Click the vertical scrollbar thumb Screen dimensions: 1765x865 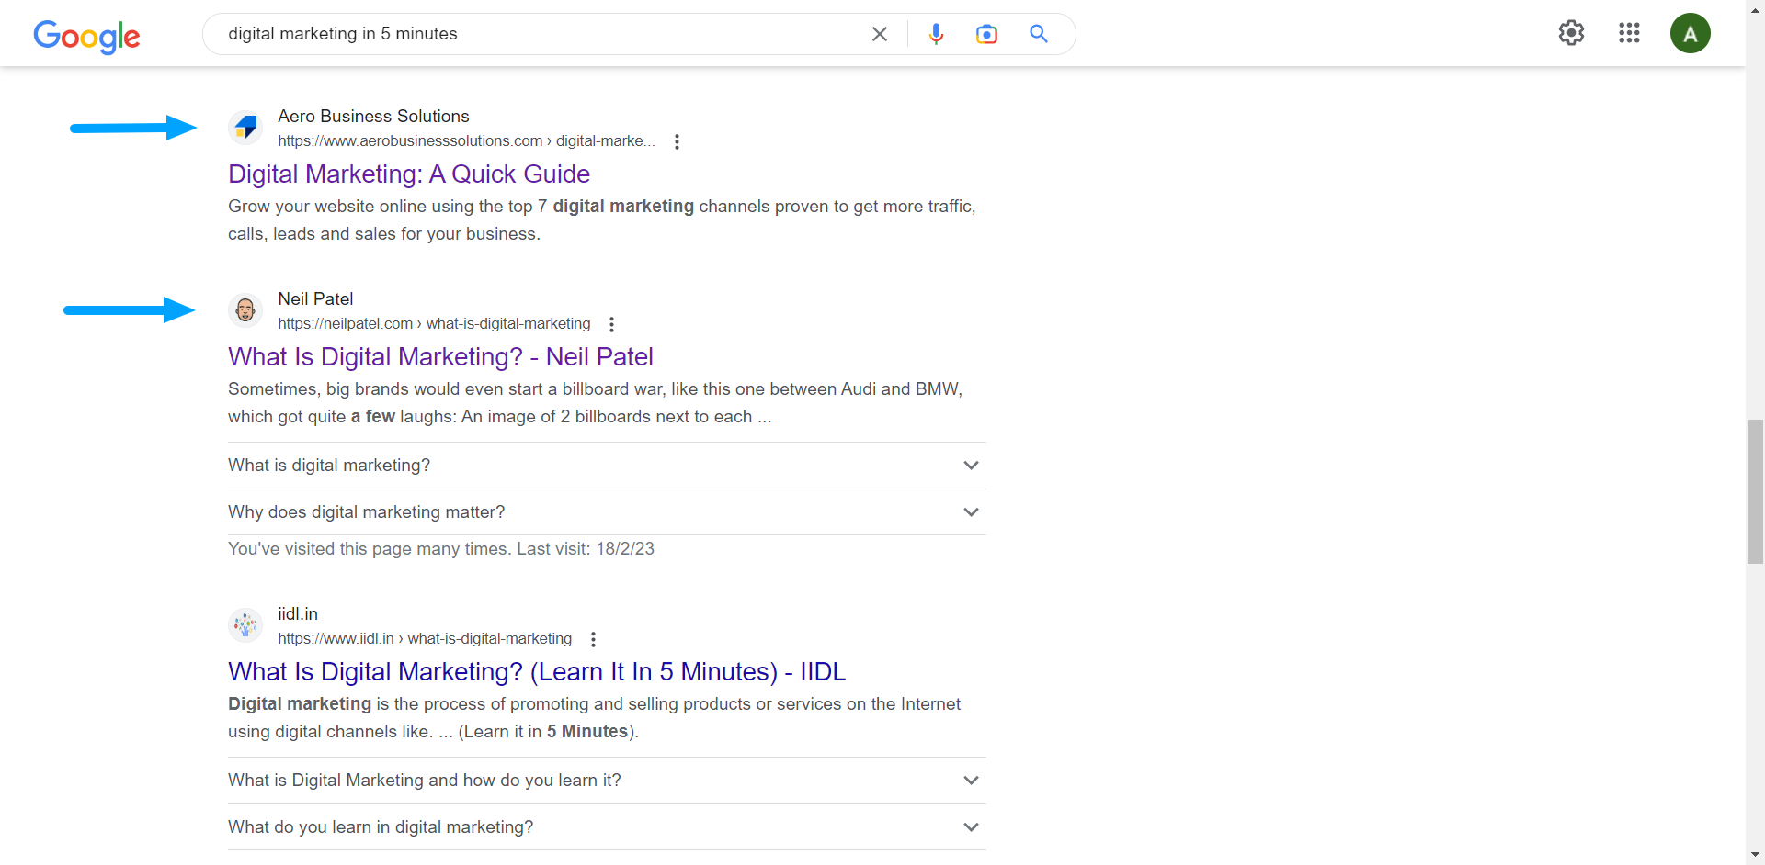tap(1755, 491)
